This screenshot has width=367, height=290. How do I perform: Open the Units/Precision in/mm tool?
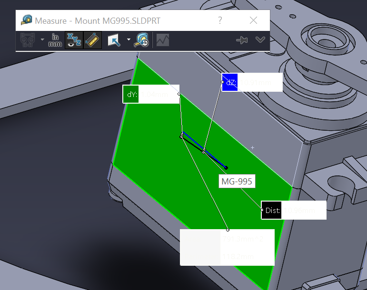(x=55, y=40)
